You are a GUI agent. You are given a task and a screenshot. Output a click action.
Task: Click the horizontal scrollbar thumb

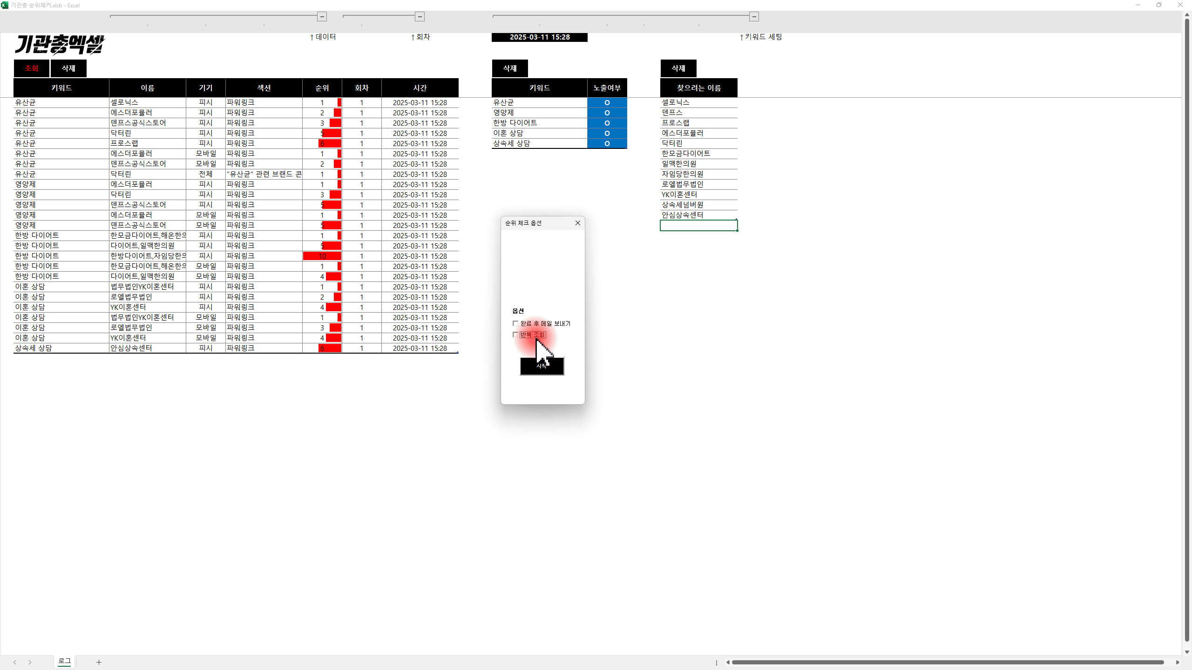[x=948, y=662]
